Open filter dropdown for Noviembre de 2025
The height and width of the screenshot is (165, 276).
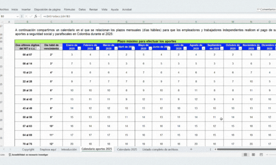[259, 49]
